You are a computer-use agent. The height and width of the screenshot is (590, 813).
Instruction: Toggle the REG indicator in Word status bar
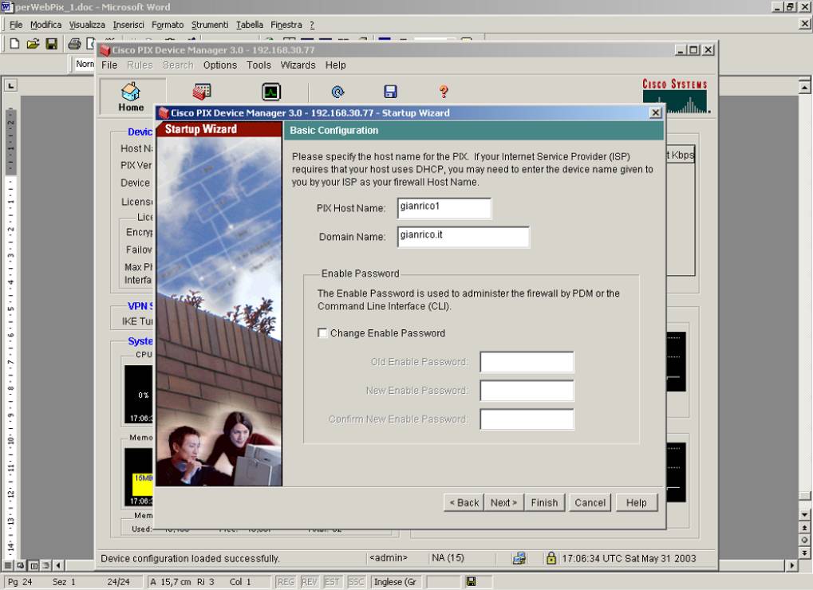(286, 582)
